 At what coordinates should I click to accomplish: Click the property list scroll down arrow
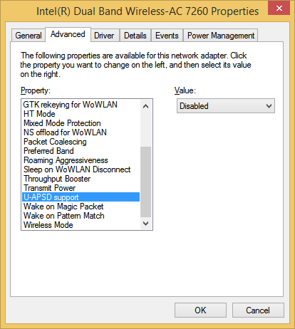click(x=146, y=224)
